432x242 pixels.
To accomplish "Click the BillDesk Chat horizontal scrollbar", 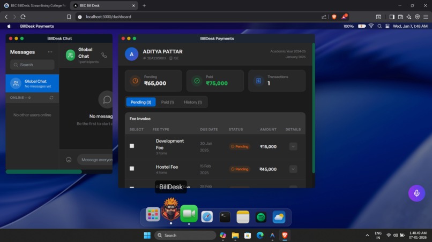I will [x=44, y=171].
